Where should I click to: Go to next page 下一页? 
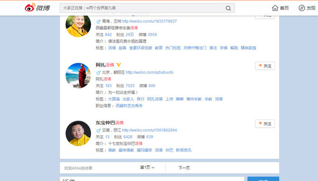(x=184, y=168)
